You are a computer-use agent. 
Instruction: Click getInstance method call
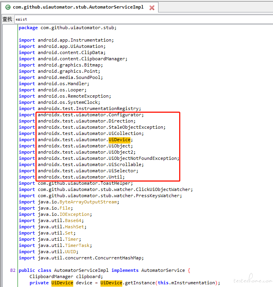click(x=140, y=283)
